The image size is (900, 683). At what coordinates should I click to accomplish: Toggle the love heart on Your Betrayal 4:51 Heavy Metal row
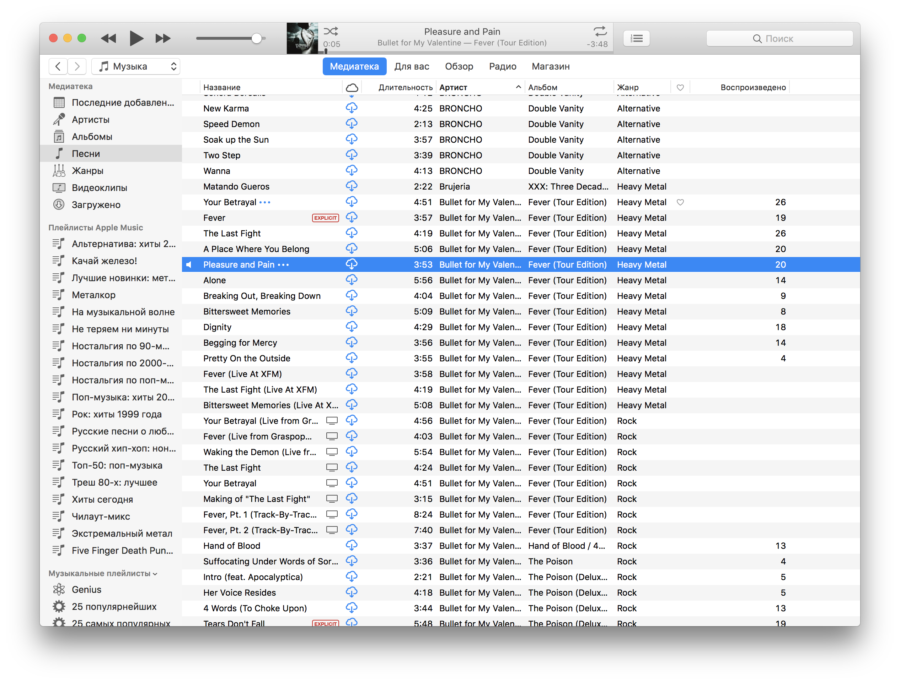point(680,202)
